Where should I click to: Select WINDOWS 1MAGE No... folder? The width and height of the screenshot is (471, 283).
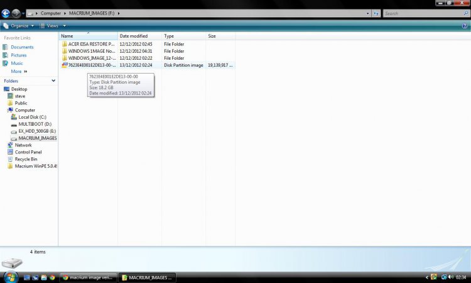[x=92, y=51]
